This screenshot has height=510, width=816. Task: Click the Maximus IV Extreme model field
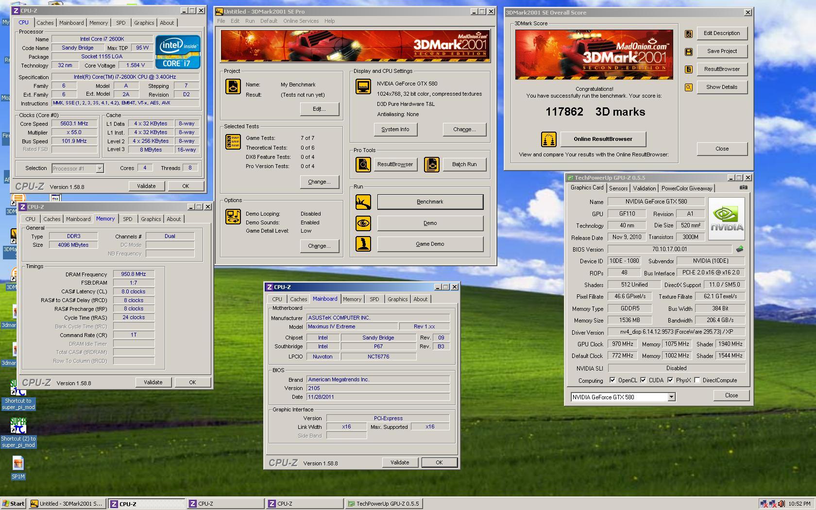point(352,327)
